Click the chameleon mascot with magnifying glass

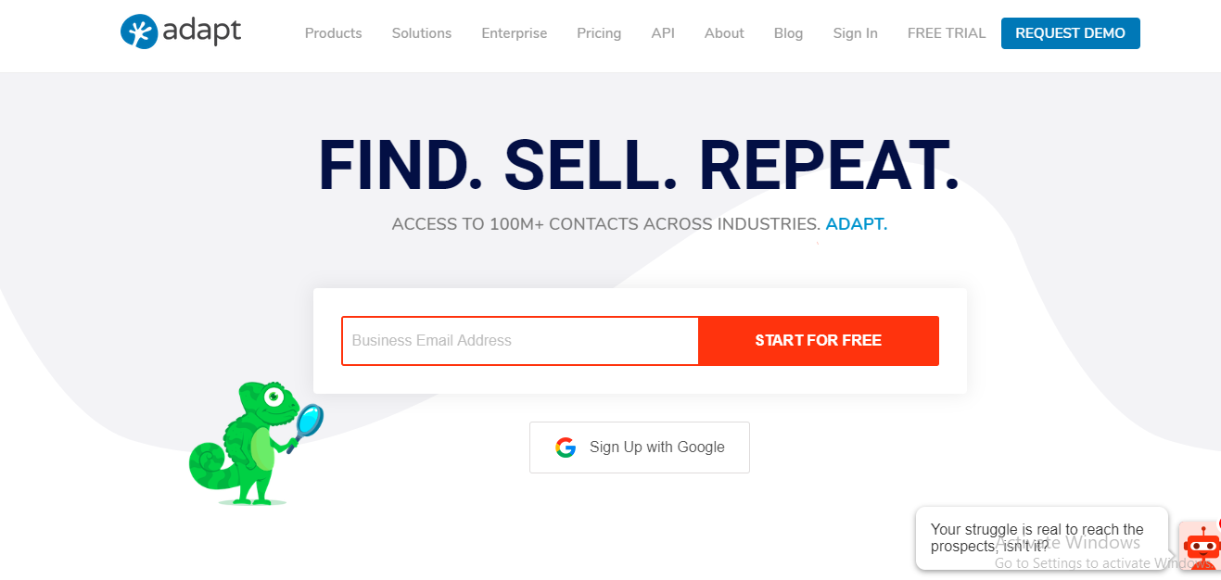pyautogui.click(x=257, y=443)
